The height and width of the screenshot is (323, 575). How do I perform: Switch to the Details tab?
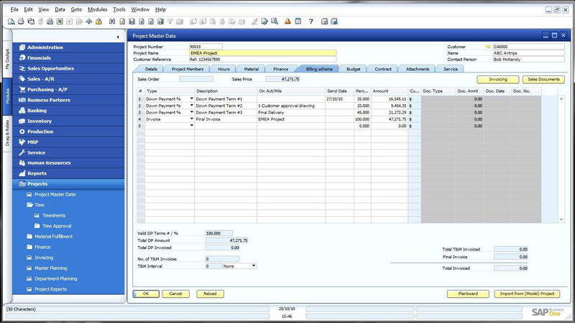tap(151, 69)
